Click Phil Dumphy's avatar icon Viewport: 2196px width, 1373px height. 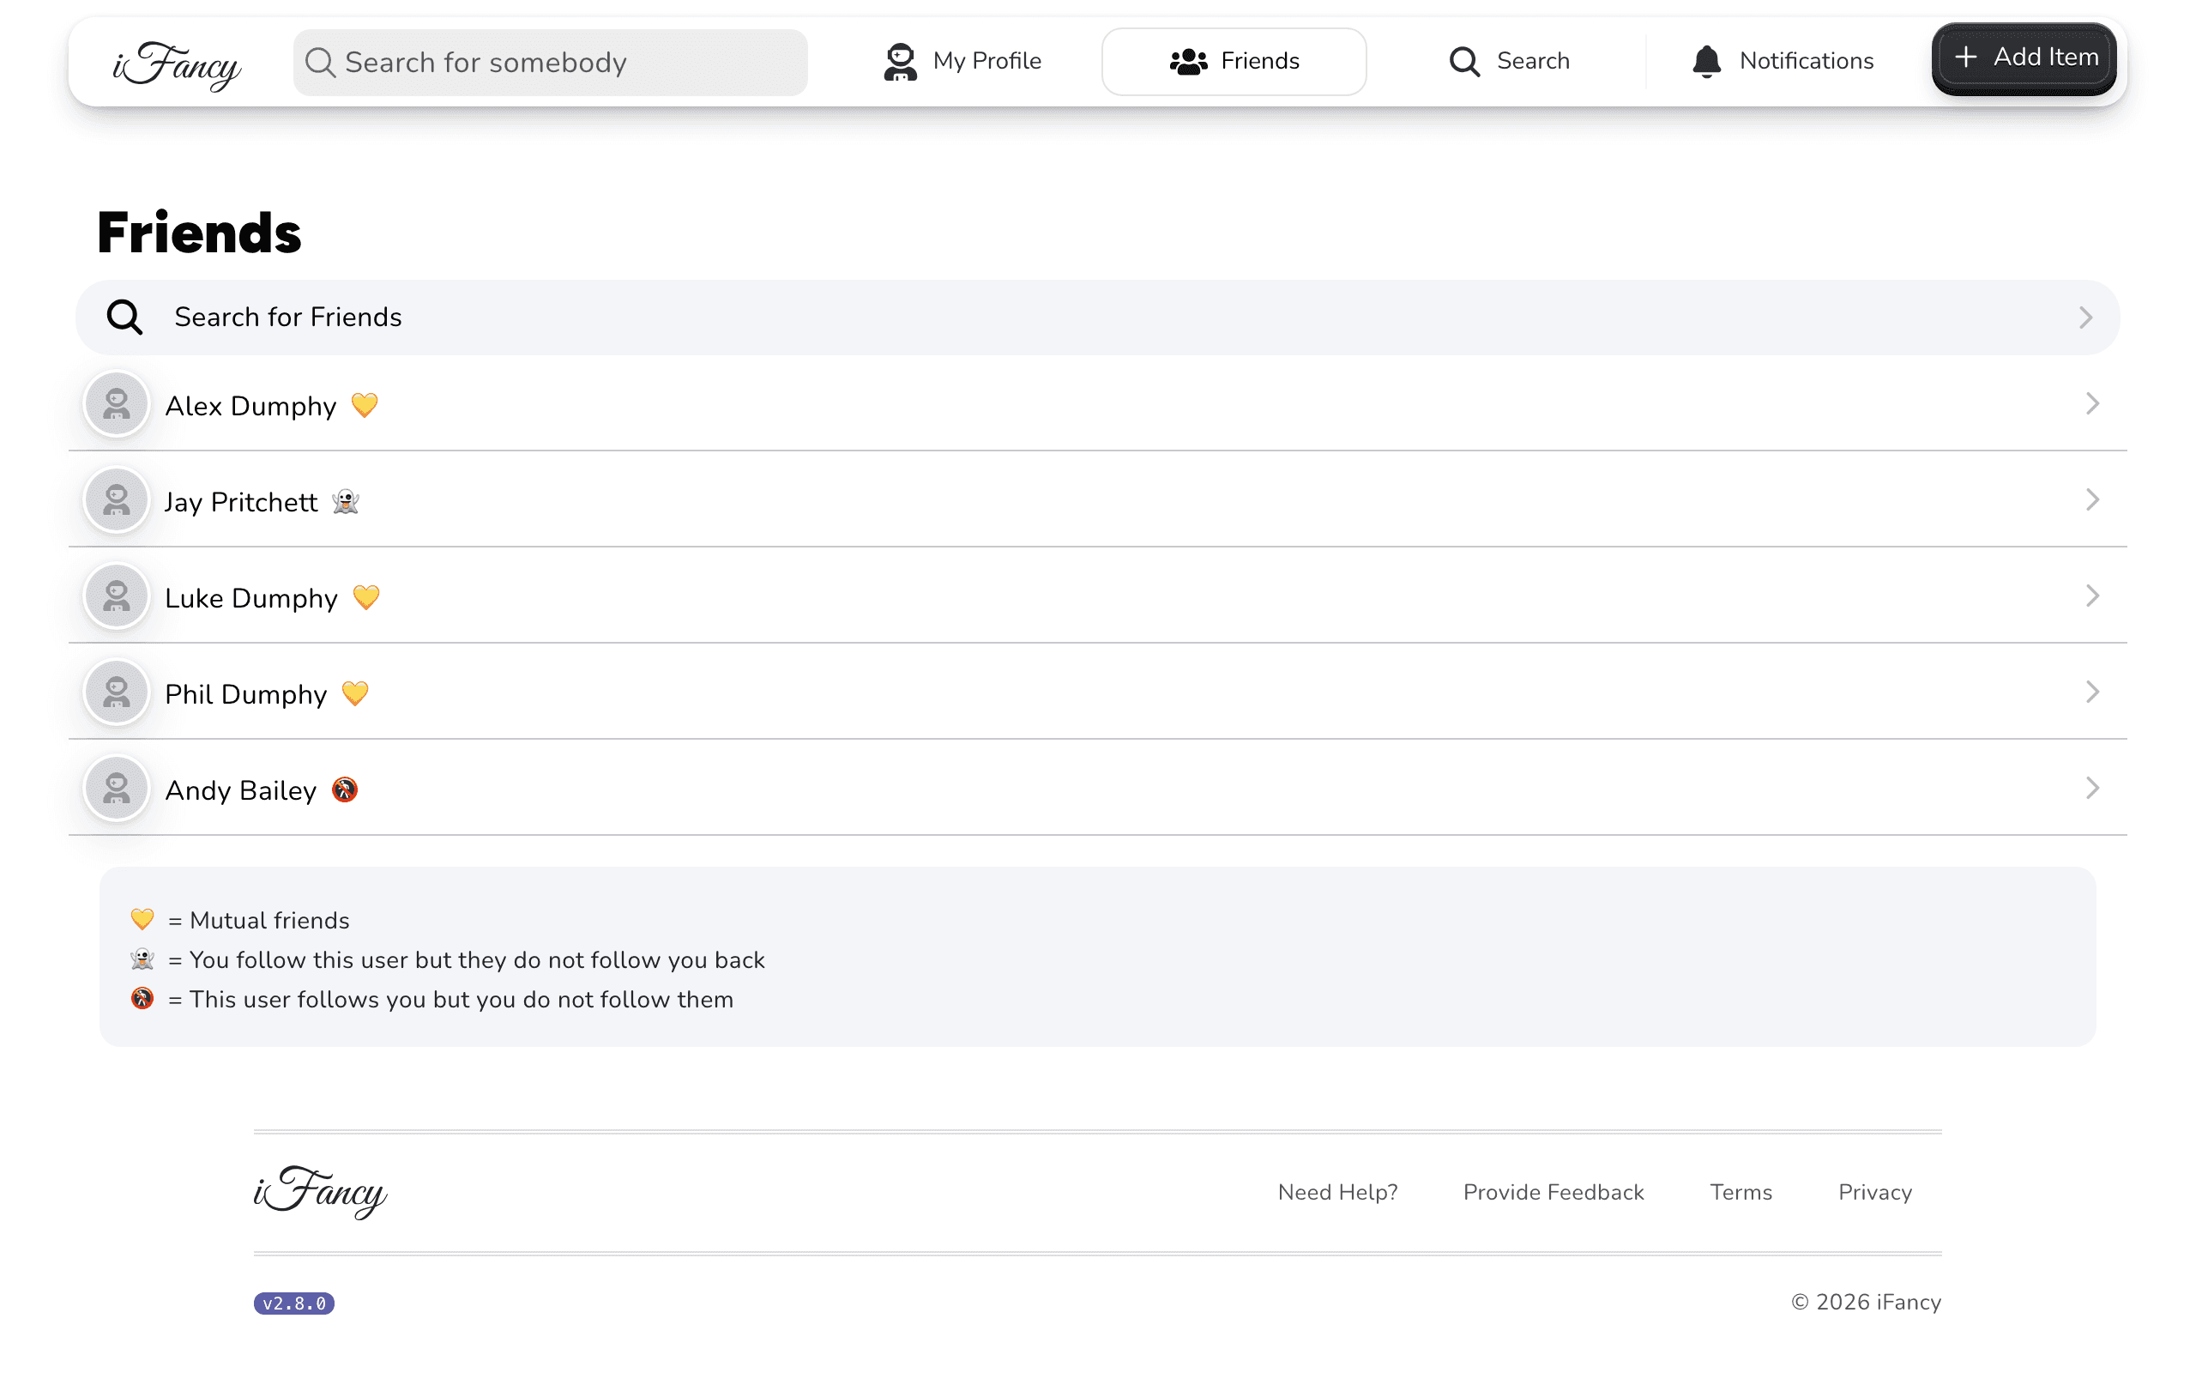tap(116, 693)
